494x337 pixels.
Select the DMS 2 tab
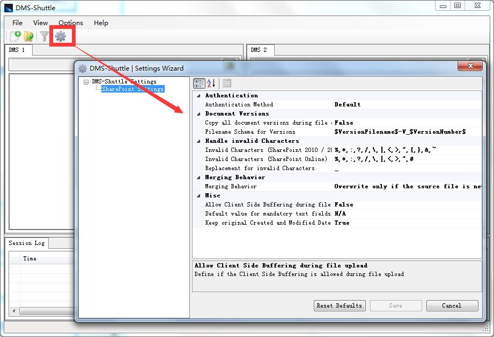260,50
